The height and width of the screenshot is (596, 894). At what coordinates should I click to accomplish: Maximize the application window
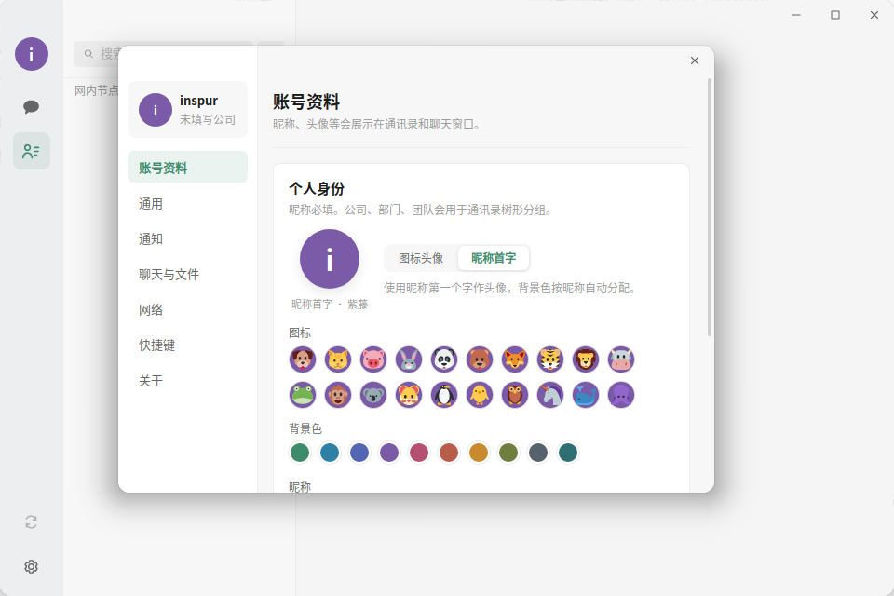(x=835, y=15)
